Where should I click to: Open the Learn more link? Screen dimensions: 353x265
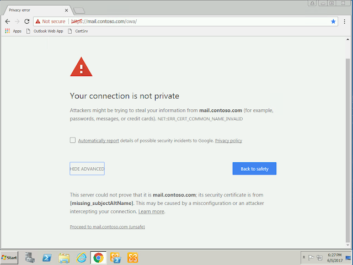pyautogui.click(x=151, y=211)
